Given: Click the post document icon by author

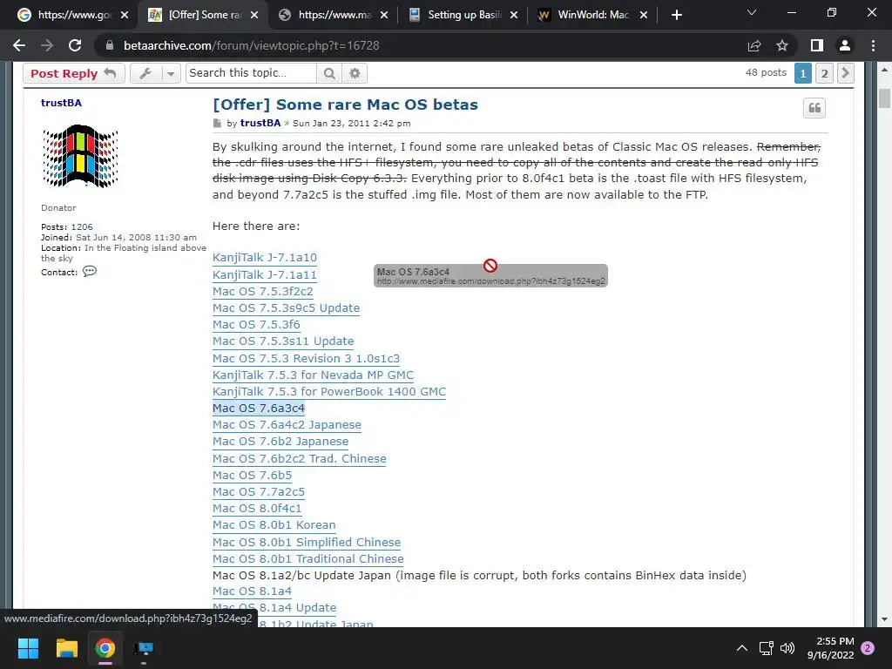Looking at the screenshot, I should pos(217,123).
